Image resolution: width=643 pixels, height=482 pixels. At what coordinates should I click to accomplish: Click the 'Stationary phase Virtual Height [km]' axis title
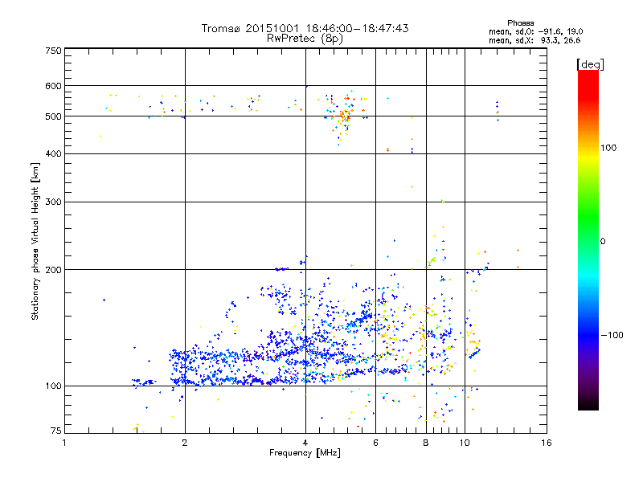coord(35,242)
